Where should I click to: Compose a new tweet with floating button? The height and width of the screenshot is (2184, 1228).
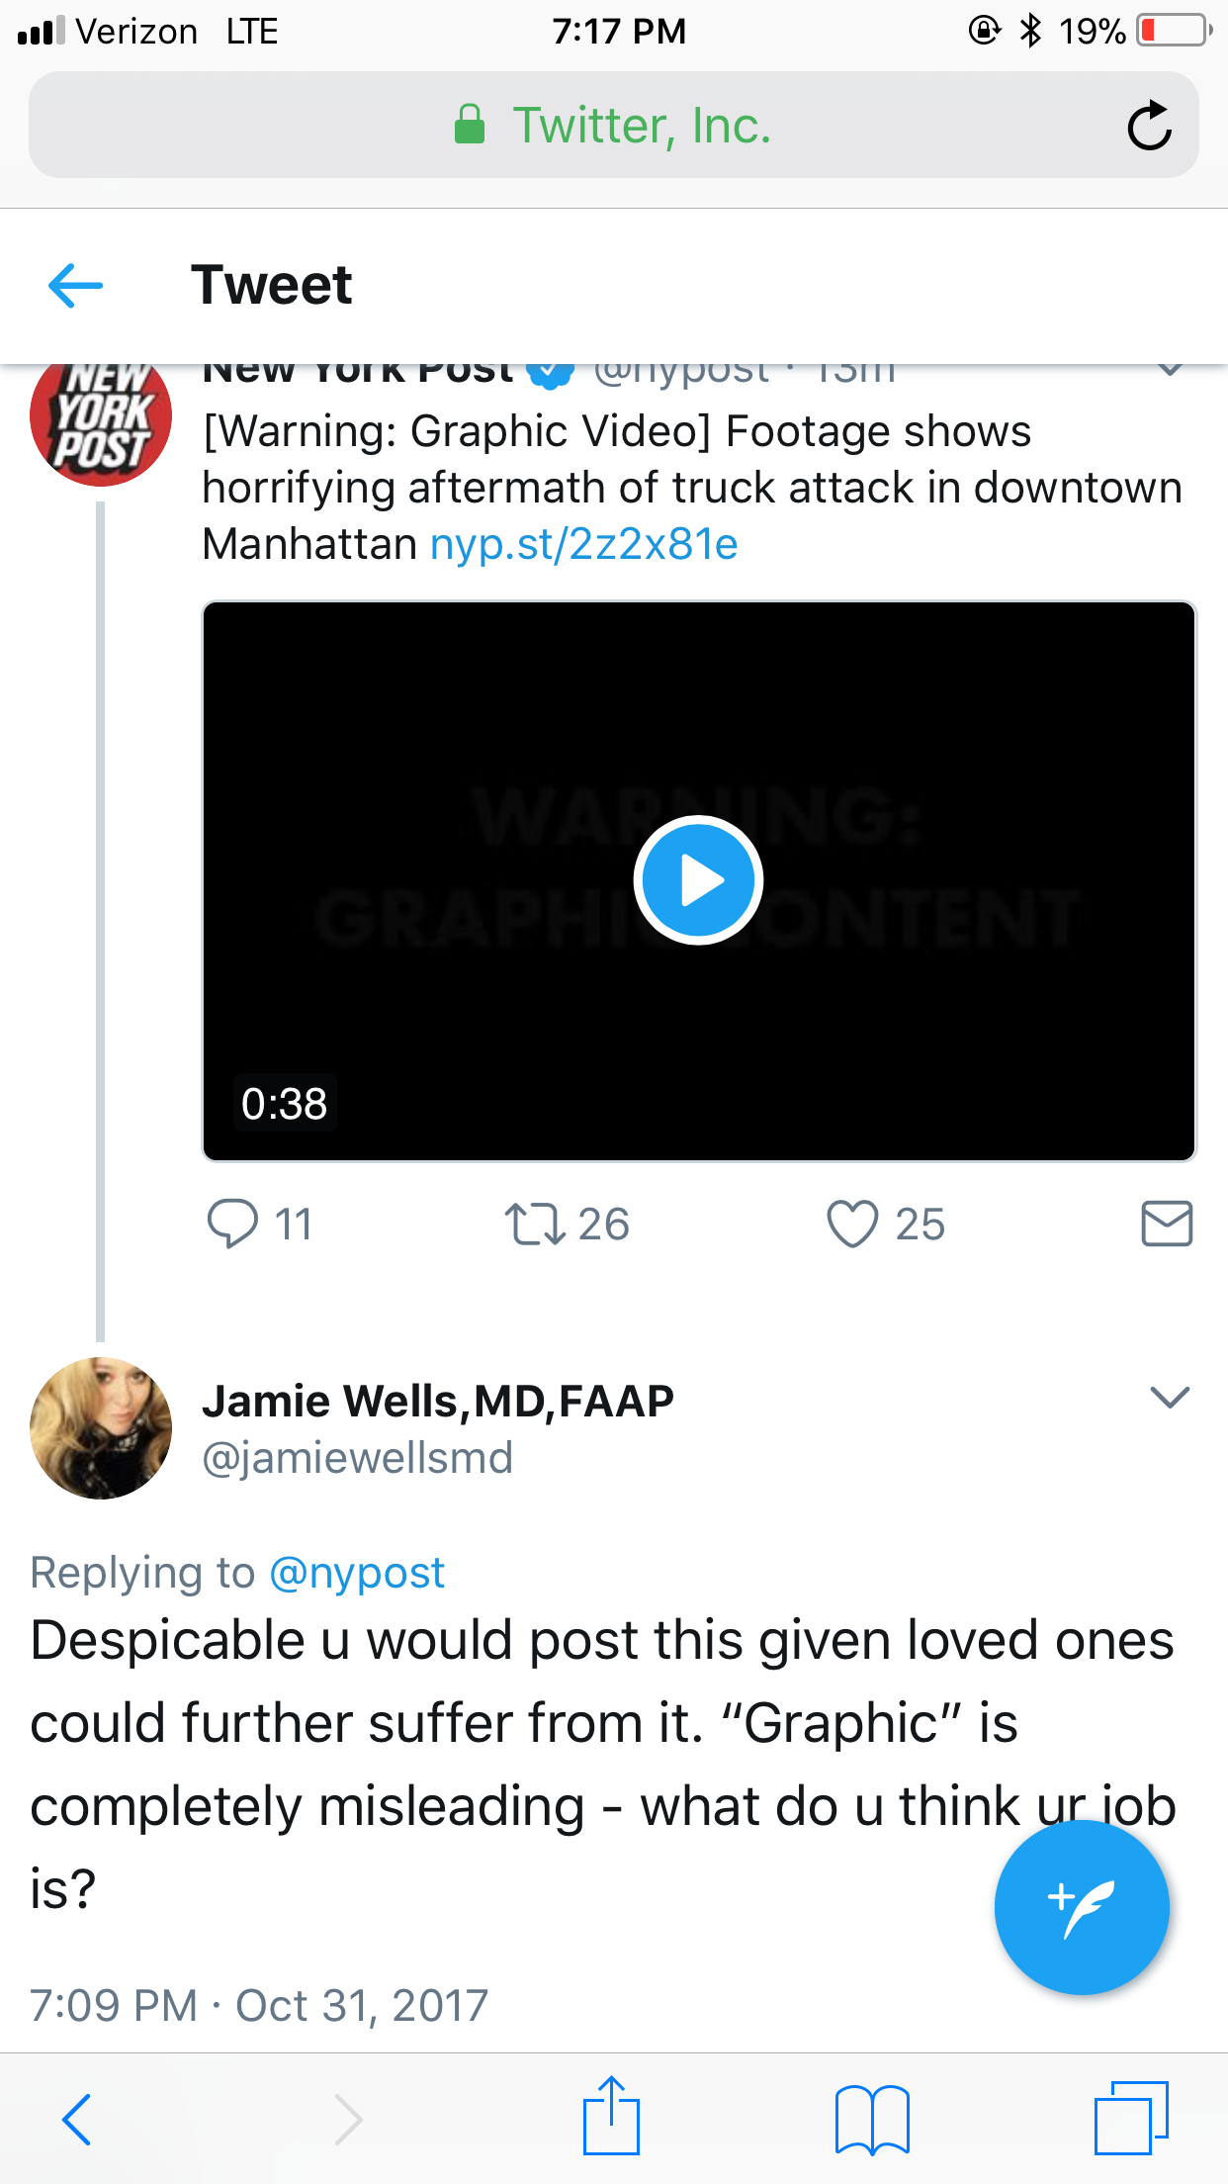(x=1082, y=1907)
